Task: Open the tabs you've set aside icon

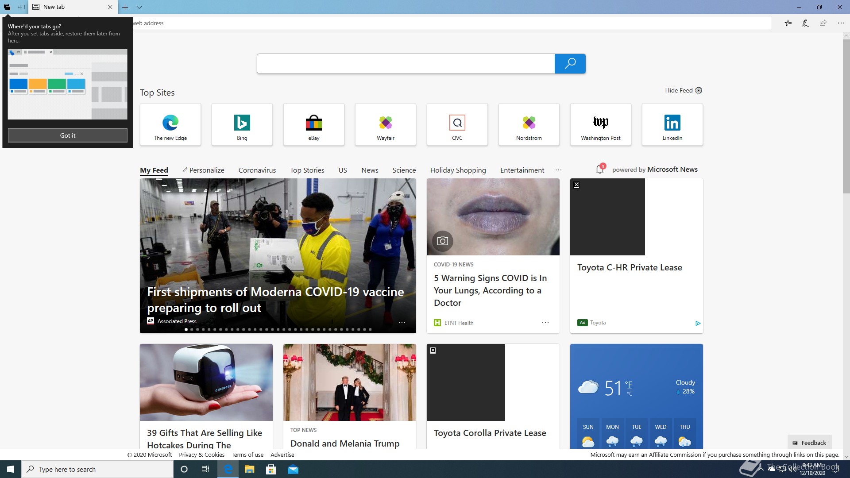Action: 7,7
